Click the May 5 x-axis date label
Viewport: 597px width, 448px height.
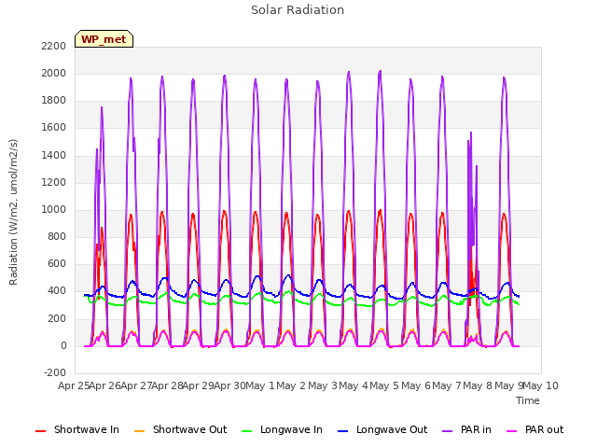(x=384, y=385)
